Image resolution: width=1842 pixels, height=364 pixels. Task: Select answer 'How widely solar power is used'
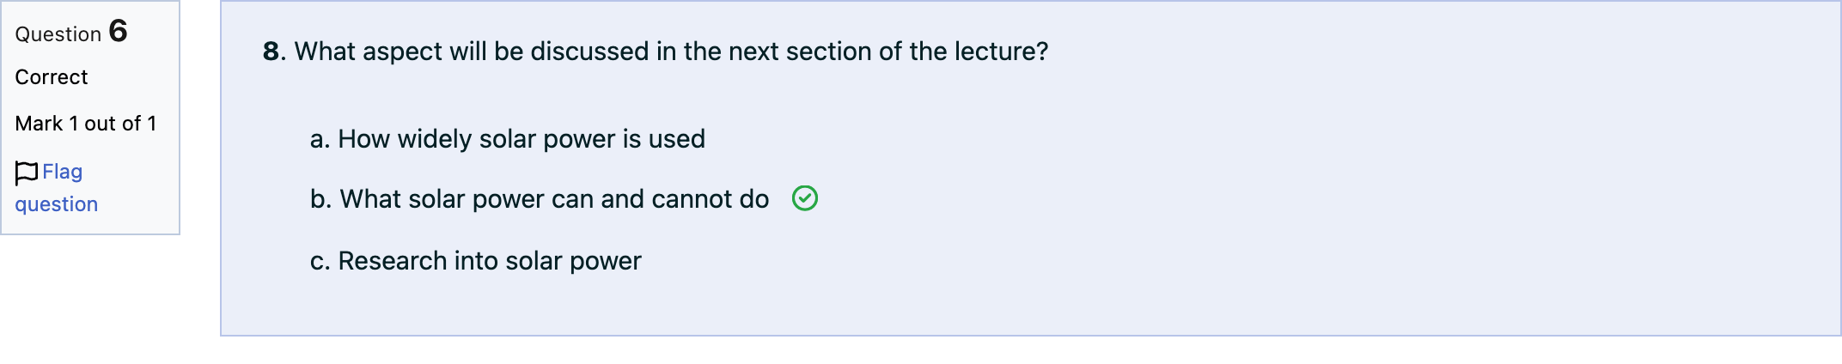[508, 139]
